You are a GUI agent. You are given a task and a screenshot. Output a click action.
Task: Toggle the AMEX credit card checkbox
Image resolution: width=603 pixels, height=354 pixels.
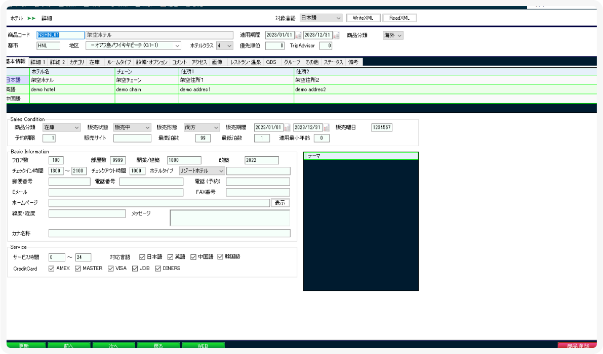tap(51, 269)
